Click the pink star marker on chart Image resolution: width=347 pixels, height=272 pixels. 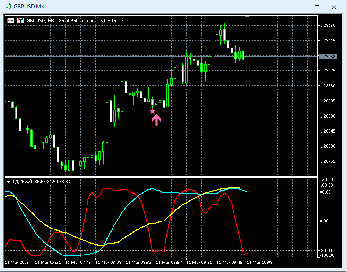tap(153, 111)
